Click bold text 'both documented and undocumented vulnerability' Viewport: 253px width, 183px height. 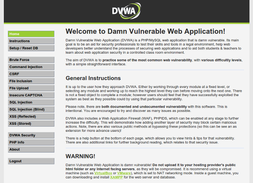click(144, 107)
